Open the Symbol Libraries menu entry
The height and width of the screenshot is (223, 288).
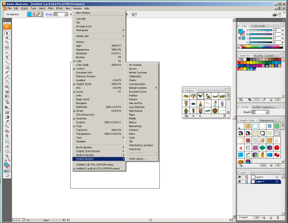99,159
